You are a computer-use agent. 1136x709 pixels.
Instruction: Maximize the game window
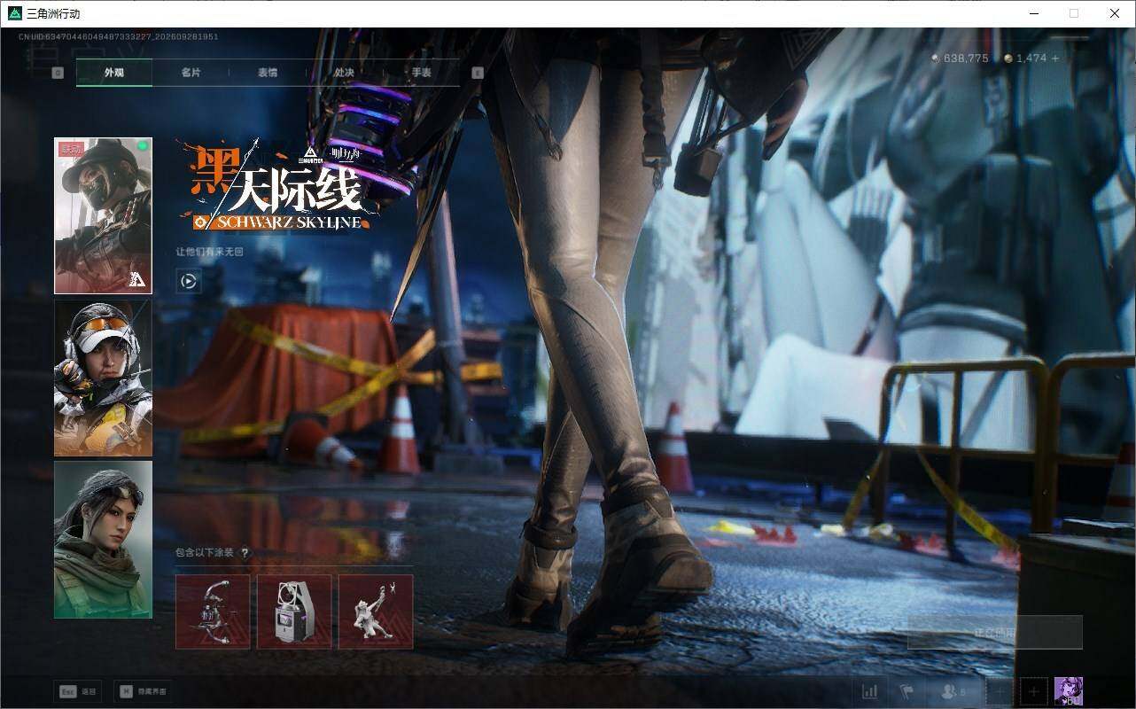click(1074, 13)
